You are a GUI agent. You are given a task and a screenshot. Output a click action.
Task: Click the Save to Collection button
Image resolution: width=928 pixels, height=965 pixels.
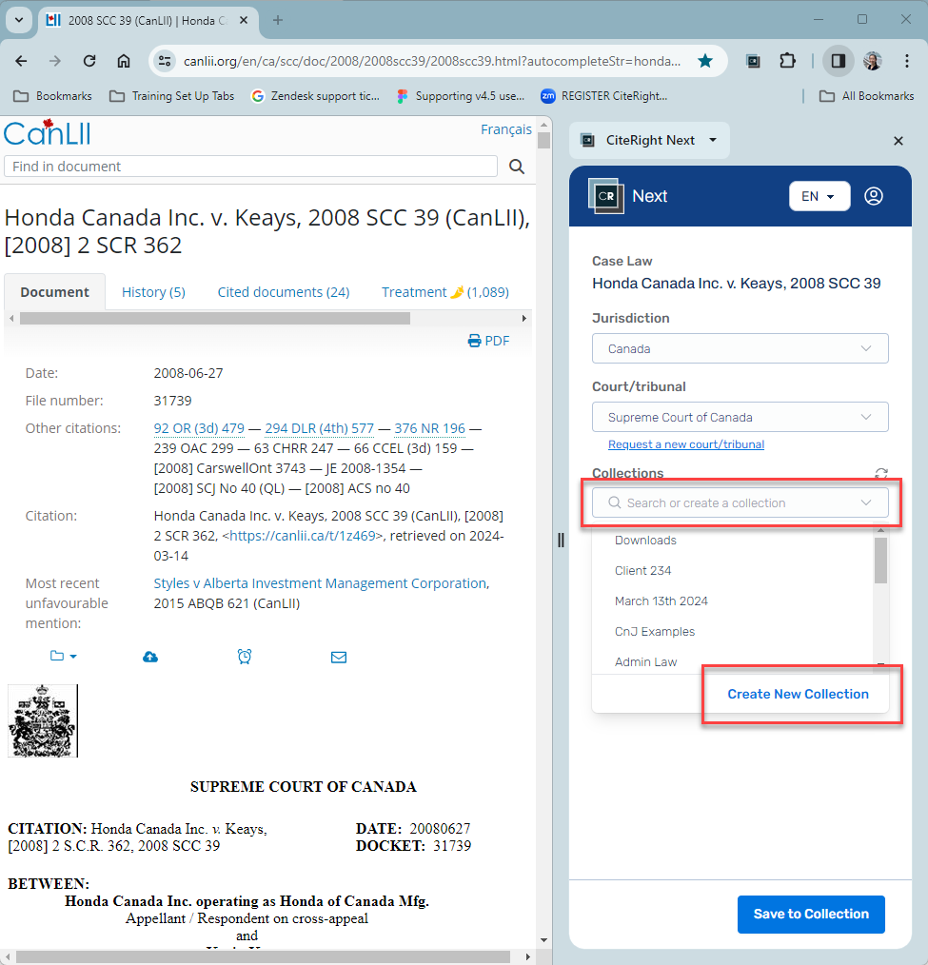[811, 914]
